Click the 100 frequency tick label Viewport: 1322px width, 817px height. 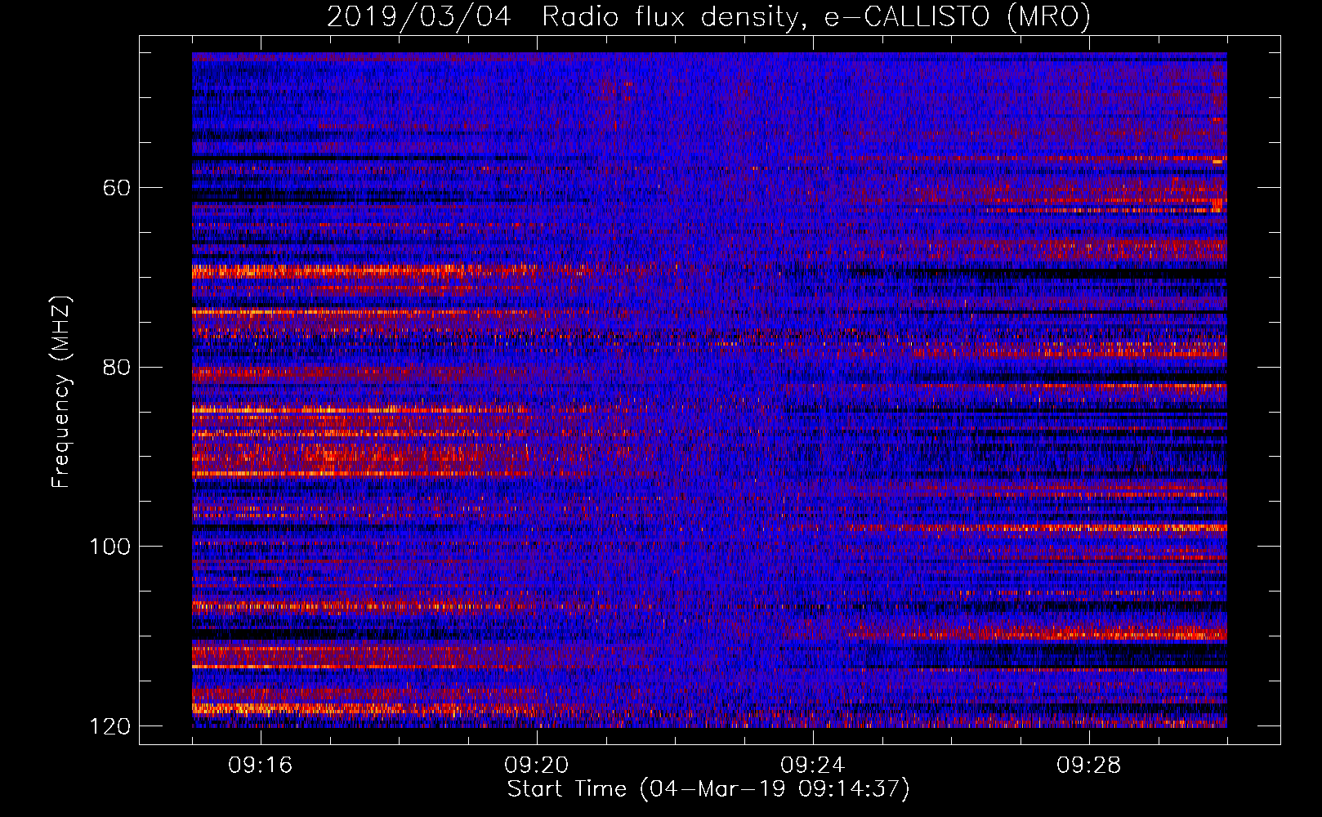coord(109,547)
